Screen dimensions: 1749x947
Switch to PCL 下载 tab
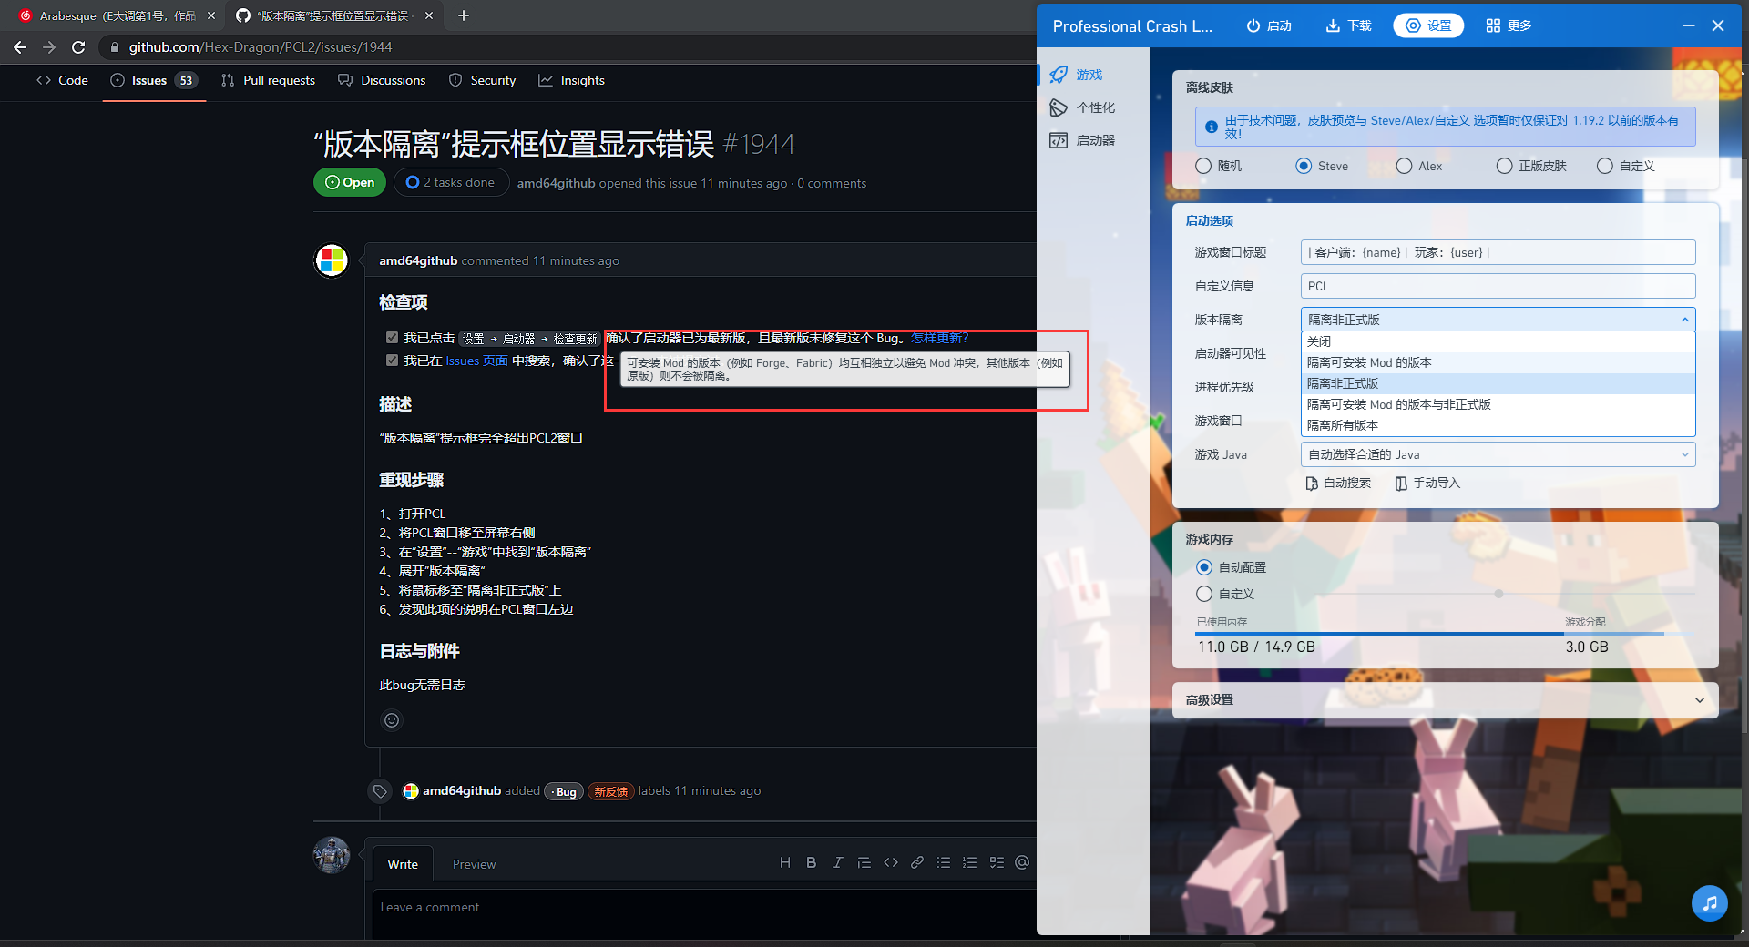point(1348,25)
